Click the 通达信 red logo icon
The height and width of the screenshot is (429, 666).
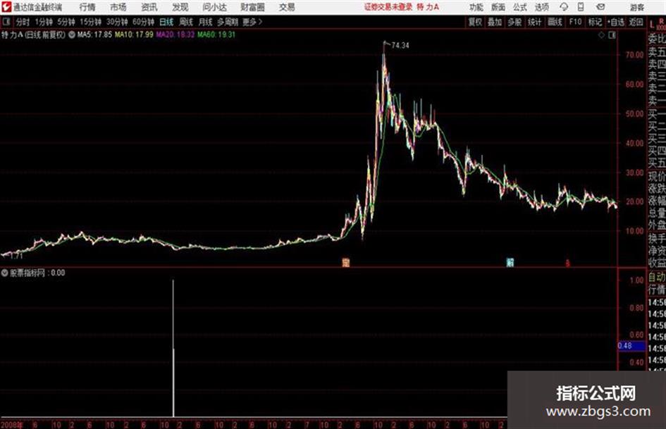[6, 7]
